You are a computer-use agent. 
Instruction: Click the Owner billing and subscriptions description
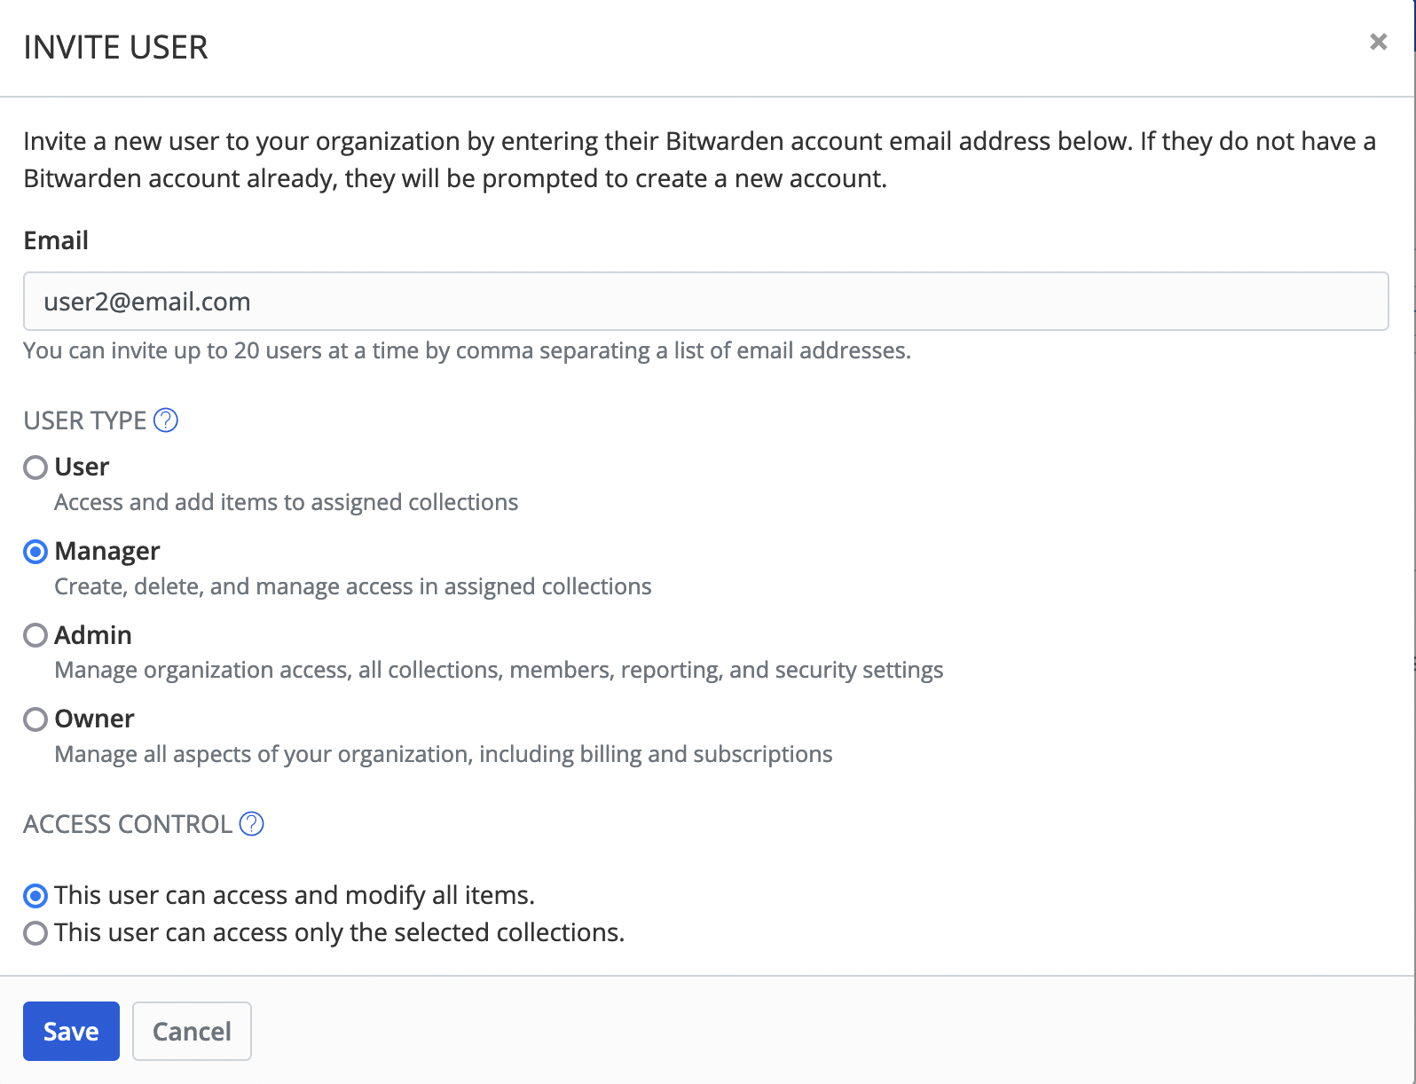(x=443, y=754)
